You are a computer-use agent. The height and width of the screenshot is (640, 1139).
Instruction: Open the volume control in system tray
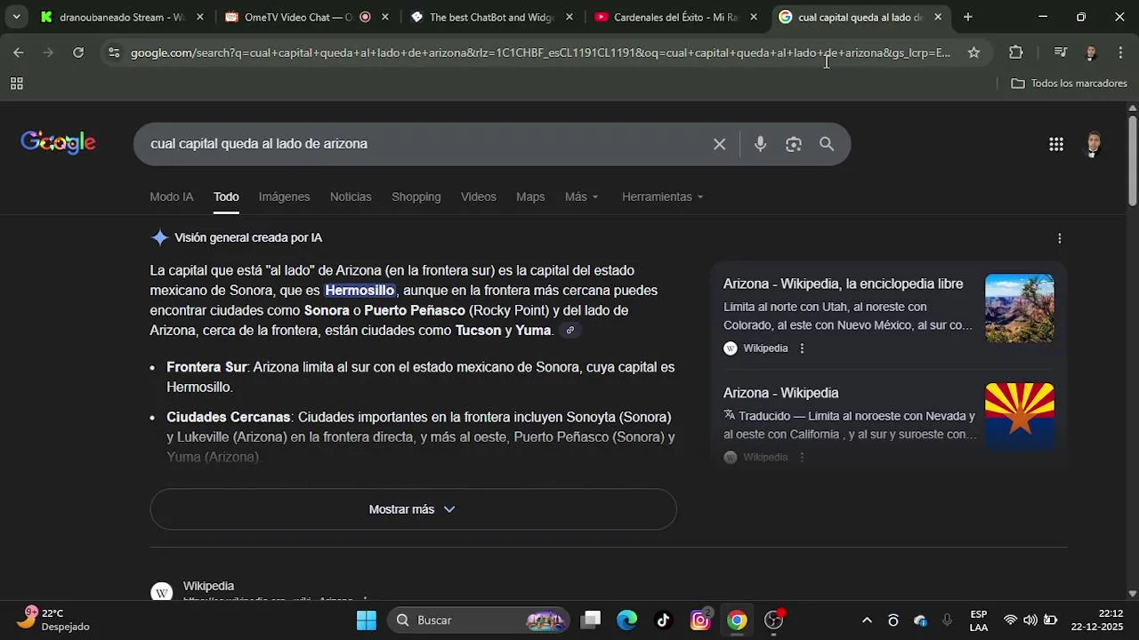click(1030, 620)
